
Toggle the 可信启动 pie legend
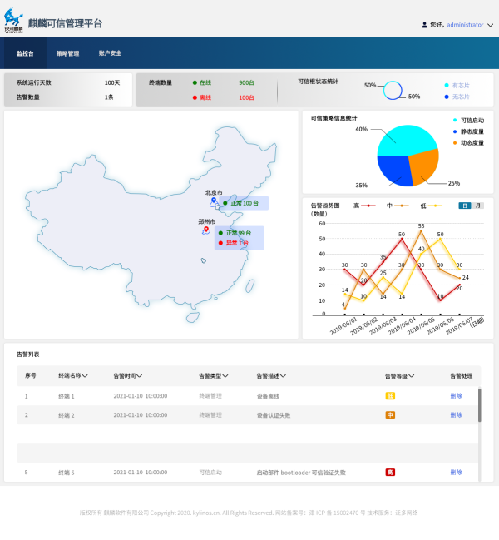click(468, 120)
